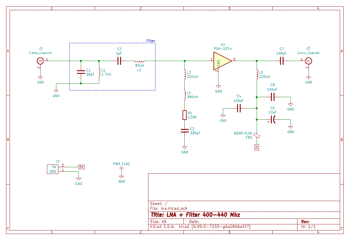This screenshot has height=241, width=350.
Task: Click the PGA-103+ value text
Action: click(x=223, y=48)
